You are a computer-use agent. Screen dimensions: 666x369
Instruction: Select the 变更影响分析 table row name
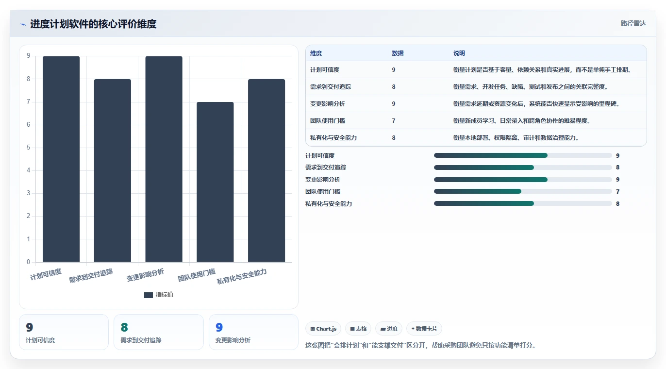point(328,104)
